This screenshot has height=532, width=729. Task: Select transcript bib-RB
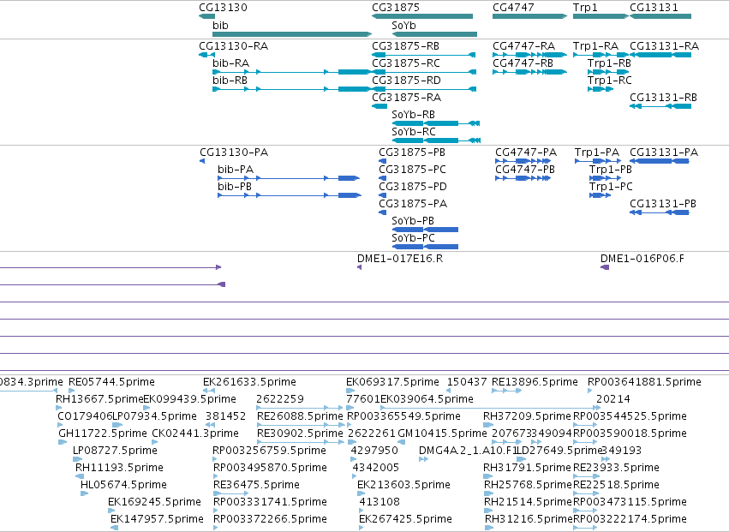292,89
